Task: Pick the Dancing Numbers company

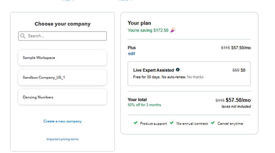Action: click(62, 97)
